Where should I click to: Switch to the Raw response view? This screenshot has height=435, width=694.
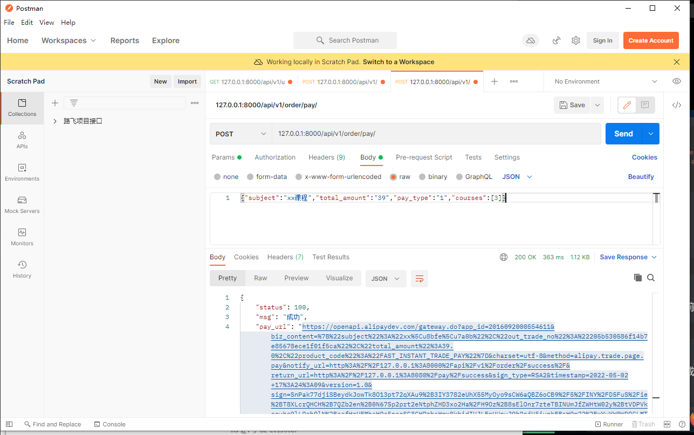tap(260, 278)
